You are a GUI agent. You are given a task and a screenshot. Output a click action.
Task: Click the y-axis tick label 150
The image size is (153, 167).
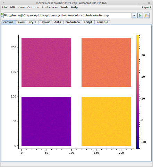(14, 72)
